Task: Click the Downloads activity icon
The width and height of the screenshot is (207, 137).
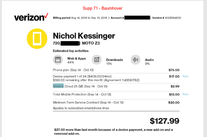Action: click(x=97, y=60)
